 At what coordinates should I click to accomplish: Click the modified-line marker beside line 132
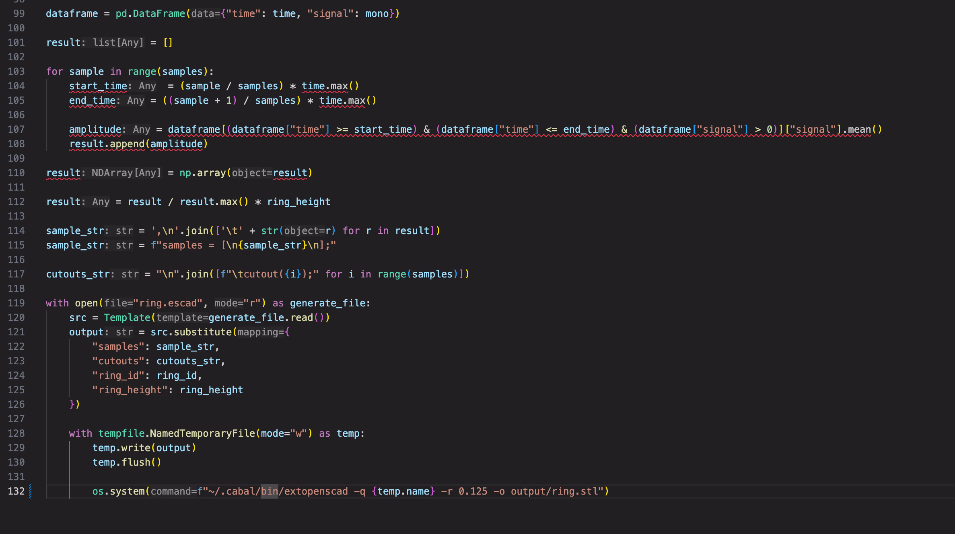click(x=30, y=491)
